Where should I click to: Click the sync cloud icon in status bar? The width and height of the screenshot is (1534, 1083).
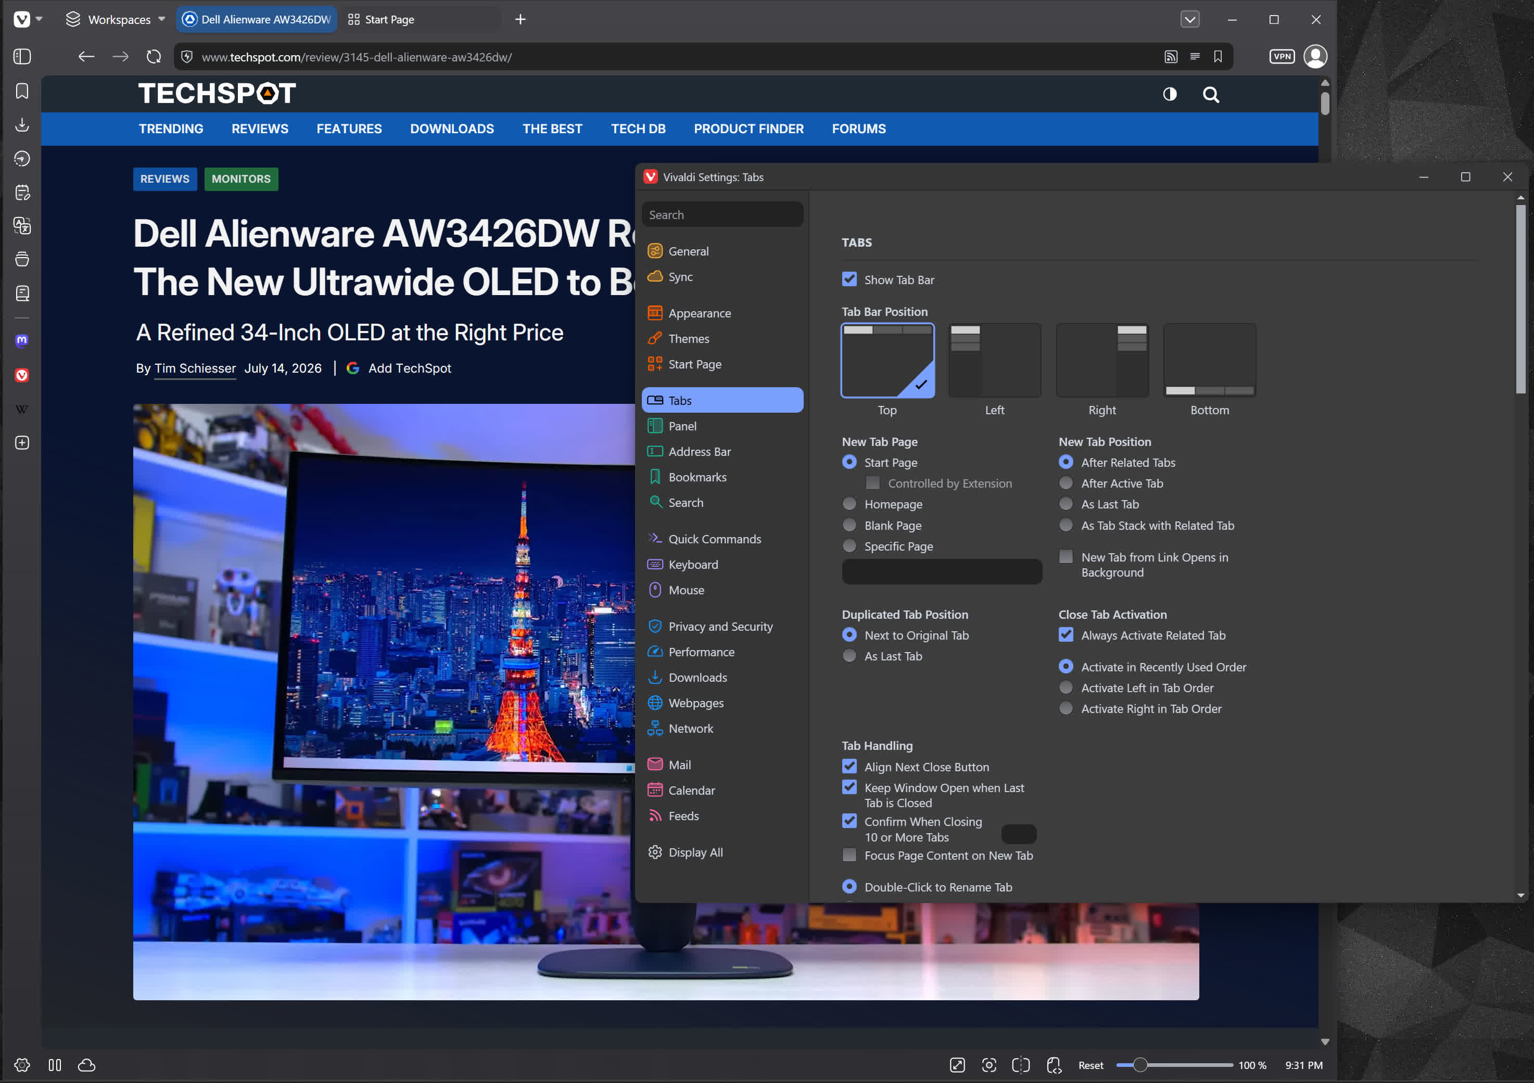[87, 1065]
